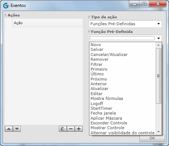Viewport: 169px width, 146px height.
Task: Click the list scrollbar up arrow
Action: tap(158, 45)
